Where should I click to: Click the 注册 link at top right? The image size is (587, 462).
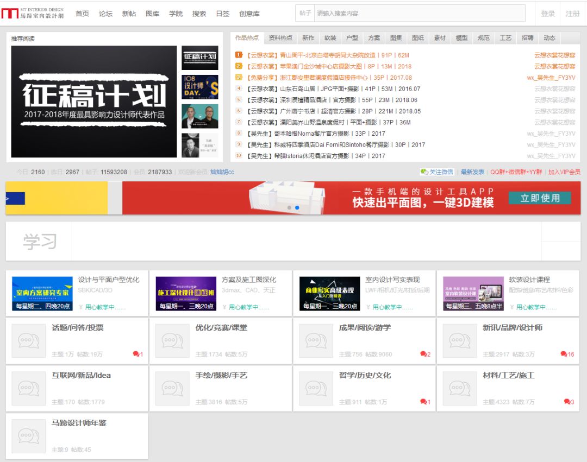[x=571, y=13]
